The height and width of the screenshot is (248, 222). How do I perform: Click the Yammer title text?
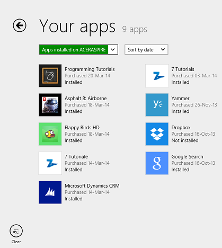point(180,99)
